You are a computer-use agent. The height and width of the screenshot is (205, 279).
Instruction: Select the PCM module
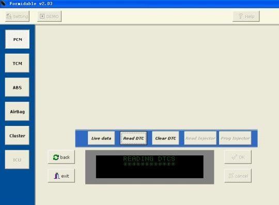(18, 39)
